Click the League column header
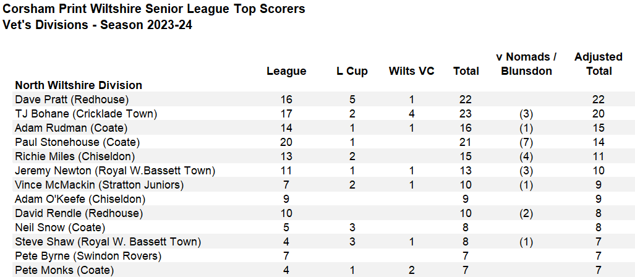The image size is (635, 277). (286, 71)
